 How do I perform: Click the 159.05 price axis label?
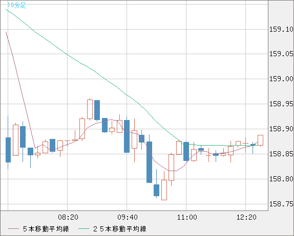tap(281, 54)
